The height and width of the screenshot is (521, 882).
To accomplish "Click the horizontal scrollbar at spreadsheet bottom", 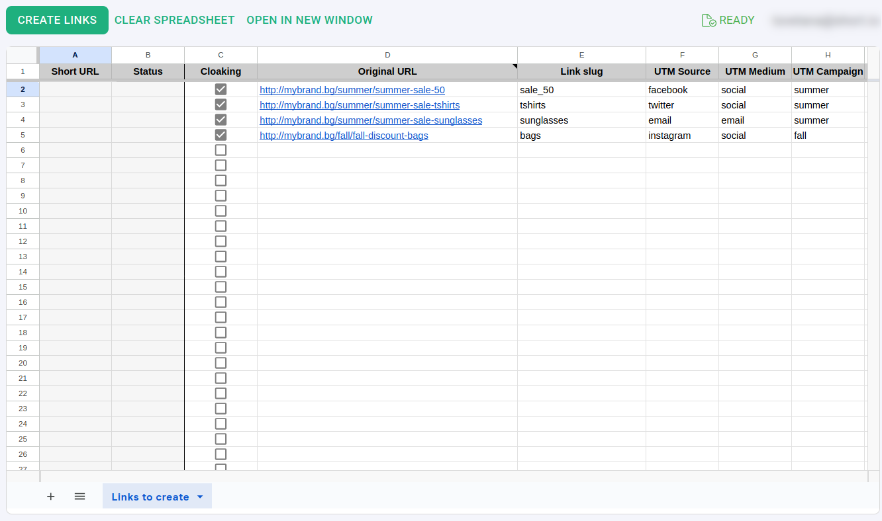I will coord(454,476).
